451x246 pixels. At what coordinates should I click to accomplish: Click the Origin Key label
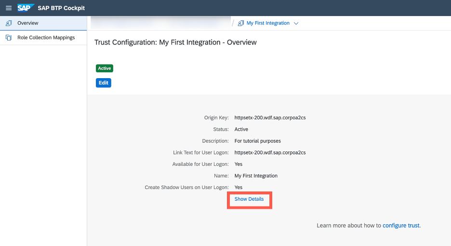click(x=216, y=118)
